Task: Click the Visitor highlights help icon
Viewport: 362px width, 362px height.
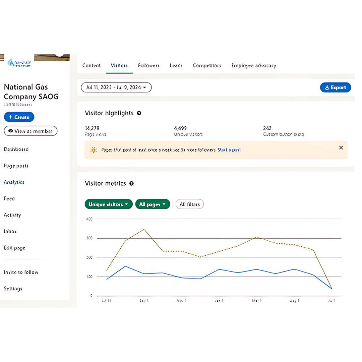Action: [139, 113]
